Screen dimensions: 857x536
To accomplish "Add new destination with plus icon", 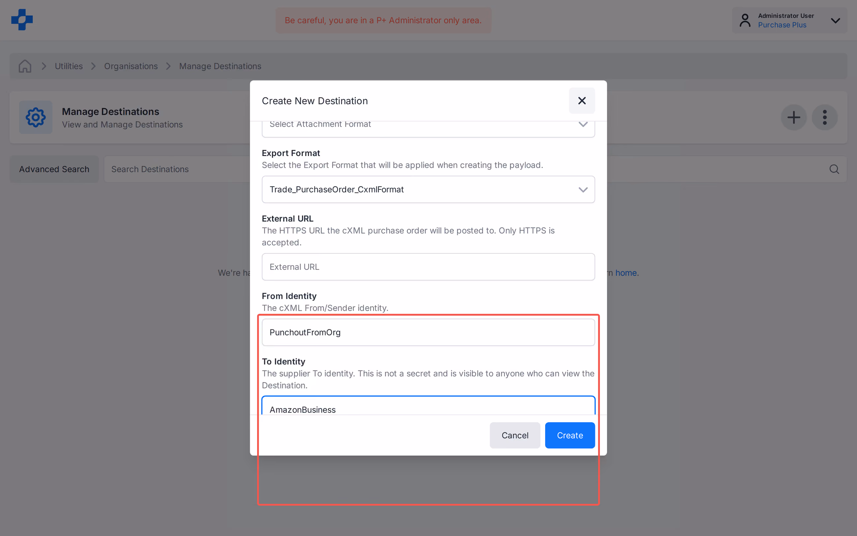I will [794, 117].
